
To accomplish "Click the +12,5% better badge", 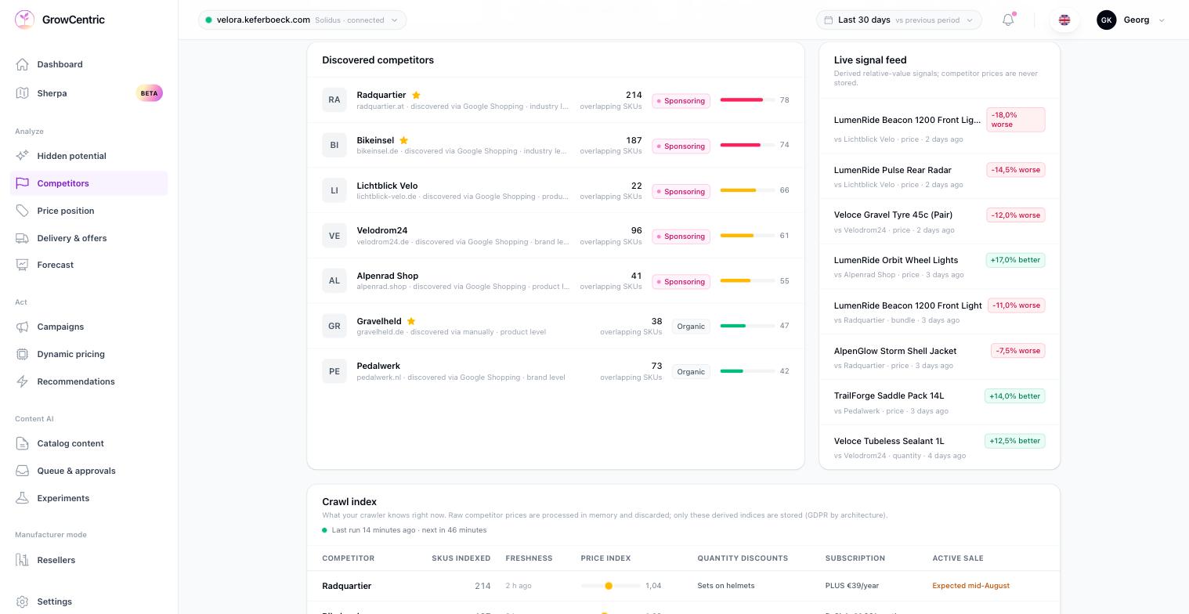I will tap(1015, 441).
